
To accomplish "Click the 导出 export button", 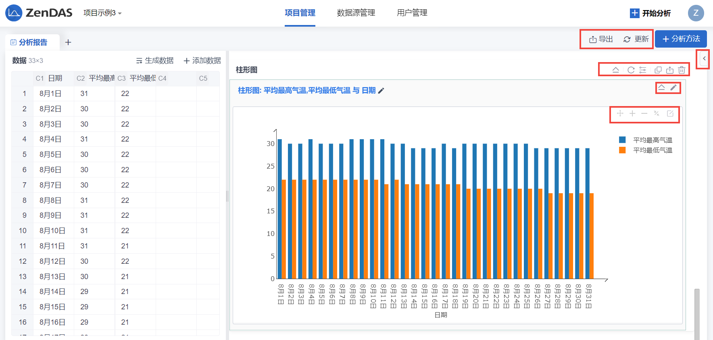I will pyautogui.click(x=601, y=39).
